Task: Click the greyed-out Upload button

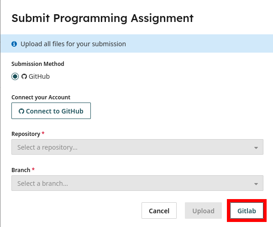Action: click(203, 211)
